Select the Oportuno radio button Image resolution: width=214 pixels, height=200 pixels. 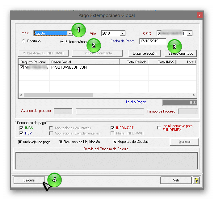point(23,41)
